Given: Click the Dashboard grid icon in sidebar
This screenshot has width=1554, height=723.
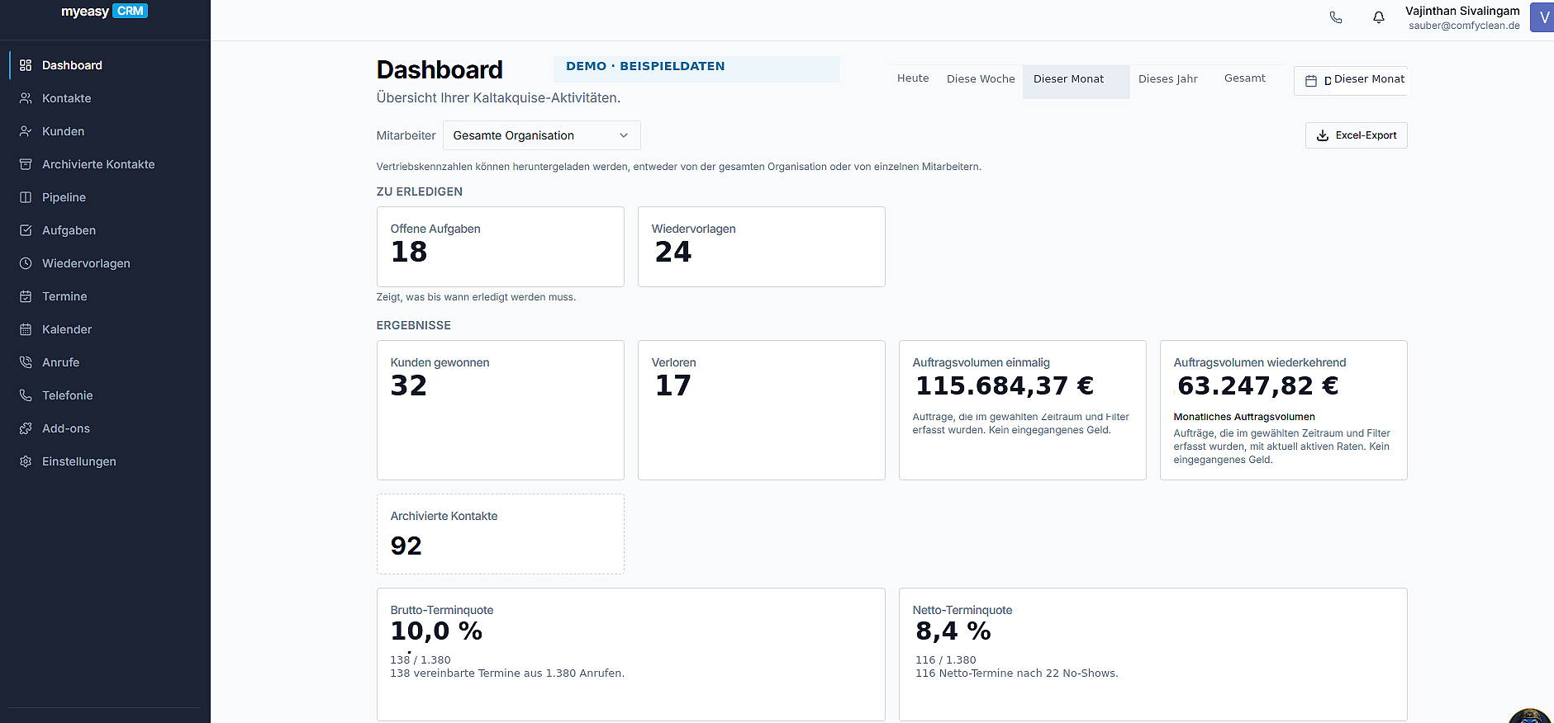Looking at the screenshot, I should tap(26, 65).
